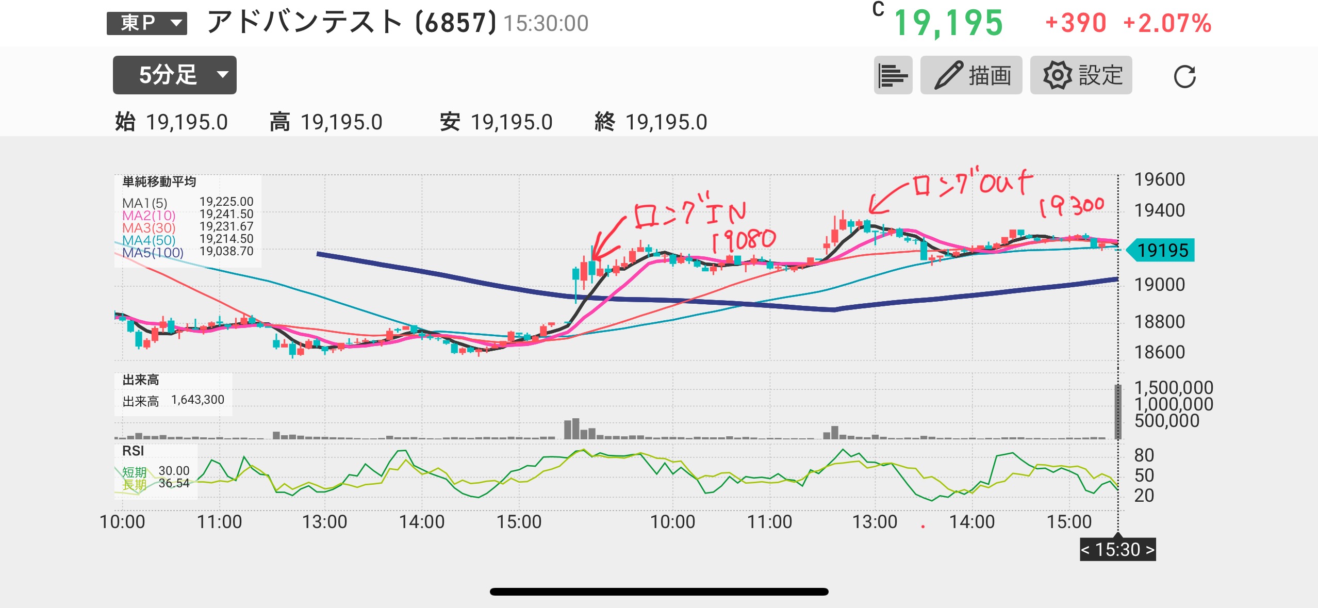Image resolution: width=1318 pixels, height=608 pixels.
Task: Click the 単純移動平均 indicator title
Action: [x=159, y=182]
